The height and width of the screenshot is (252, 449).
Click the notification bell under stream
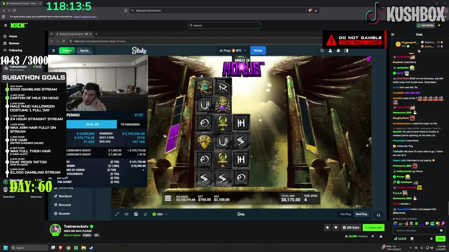tap(327, 227)
